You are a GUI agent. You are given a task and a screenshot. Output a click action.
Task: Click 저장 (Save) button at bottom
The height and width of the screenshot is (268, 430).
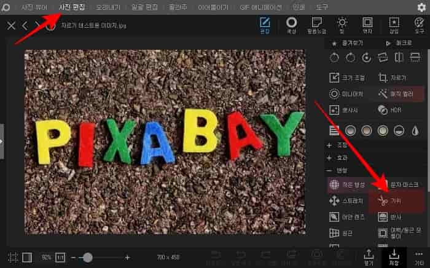pos(394,258)
